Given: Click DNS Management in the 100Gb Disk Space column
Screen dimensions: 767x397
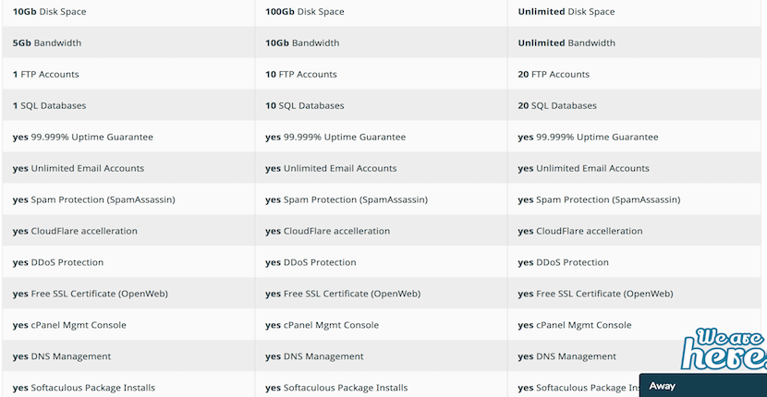Looking at the screenshot, I should [381, 356].
